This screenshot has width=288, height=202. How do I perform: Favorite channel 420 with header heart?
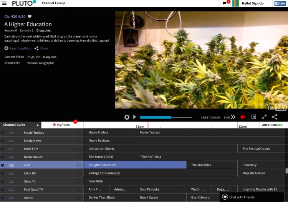(x=30, y=16)
